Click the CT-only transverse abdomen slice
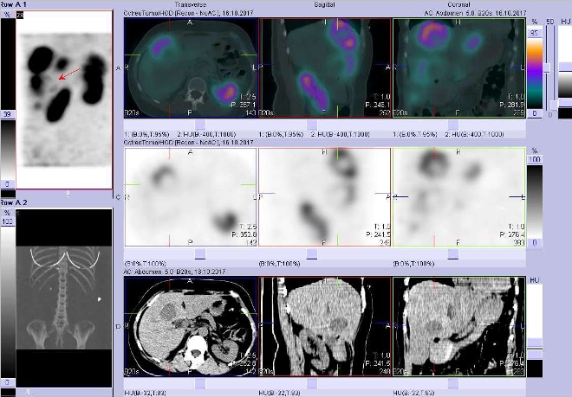Image resolution: width=572 pixels, height=397 pixels. [x=191, y=327]
